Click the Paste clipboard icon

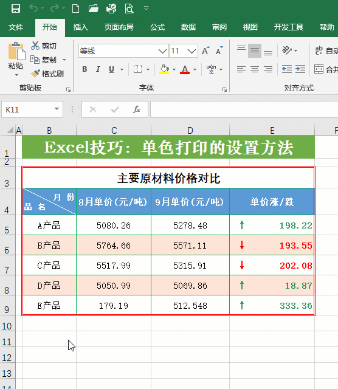click(16, 51)
